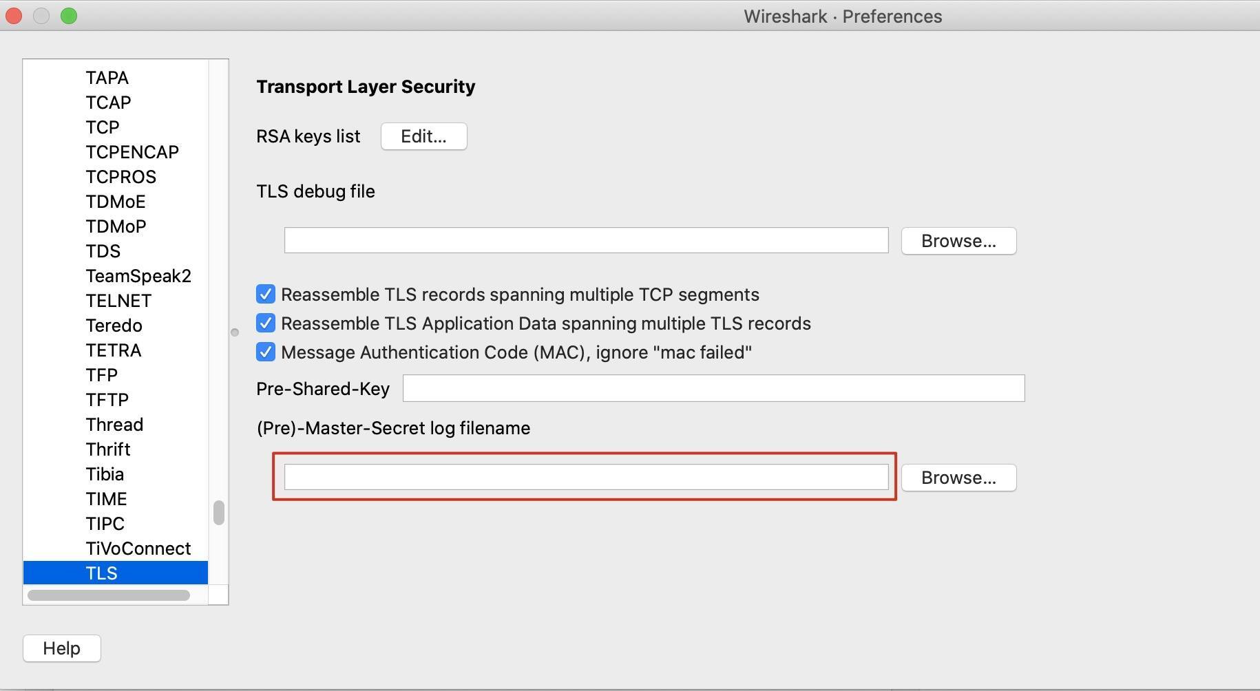Screen dimensions: 1260x691
Task: Toggle ignore "mac failed" checkbox
Action: [266, 352]
